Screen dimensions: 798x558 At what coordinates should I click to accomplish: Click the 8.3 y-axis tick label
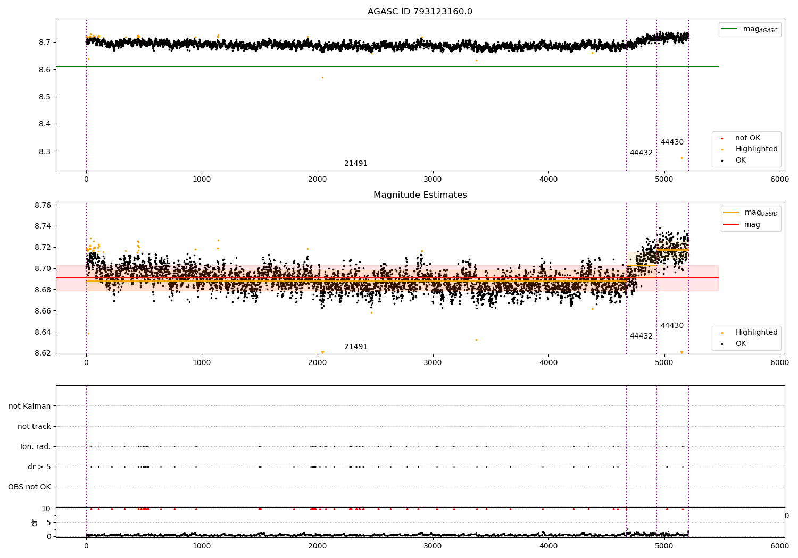[45, 151]
